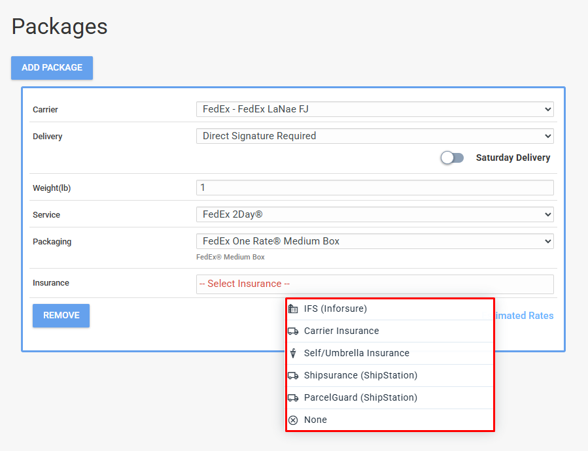Choose IFS (Inforsure) insurance option

[x=390, y=309]
